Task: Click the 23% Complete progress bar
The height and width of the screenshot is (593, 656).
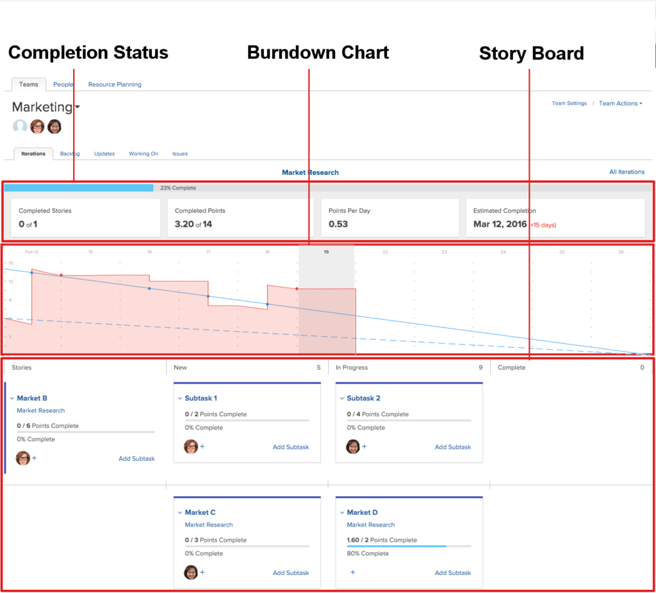Action: click(x=77, y=188)
